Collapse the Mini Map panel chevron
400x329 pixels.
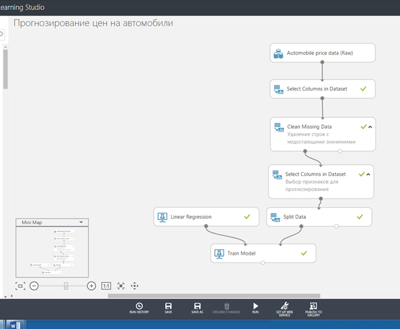click(x=81, y=222)
